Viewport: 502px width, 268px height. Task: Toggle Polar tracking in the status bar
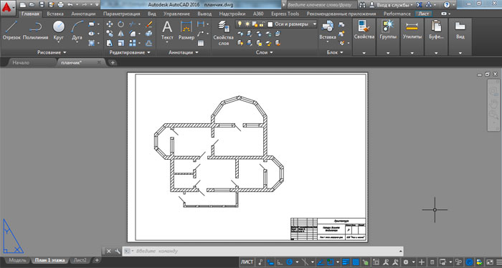[x=290, y=262]
